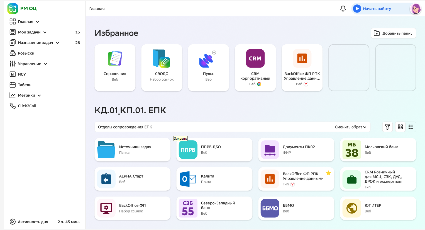Viewport: 425px width, 230px height.
Task: Switch to grid view layout
Action: click(400, 127)
